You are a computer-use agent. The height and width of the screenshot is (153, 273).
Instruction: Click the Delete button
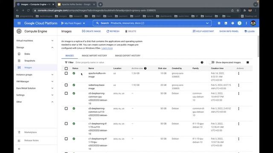[131, 31]
